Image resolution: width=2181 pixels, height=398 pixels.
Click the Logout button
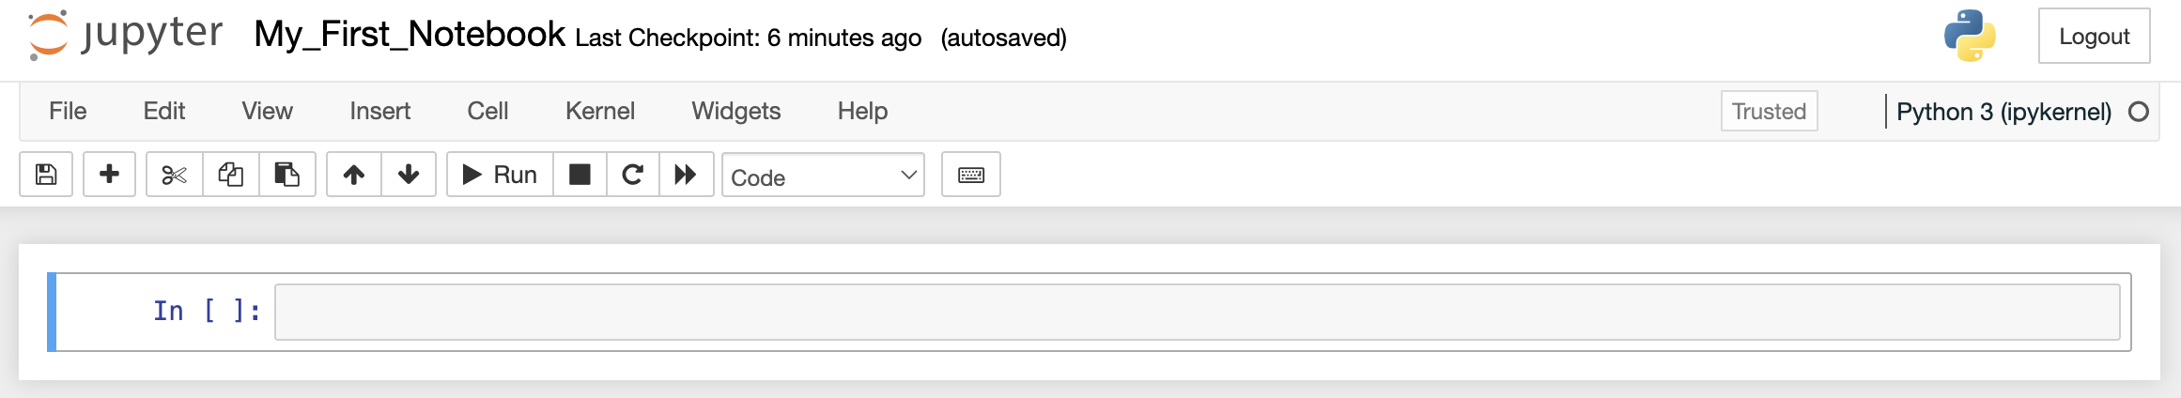click(2094, 37)
